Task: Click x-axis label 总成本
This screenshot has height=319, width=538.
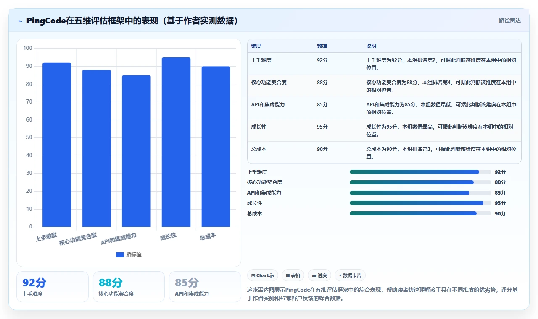Action: click(208, 236)
